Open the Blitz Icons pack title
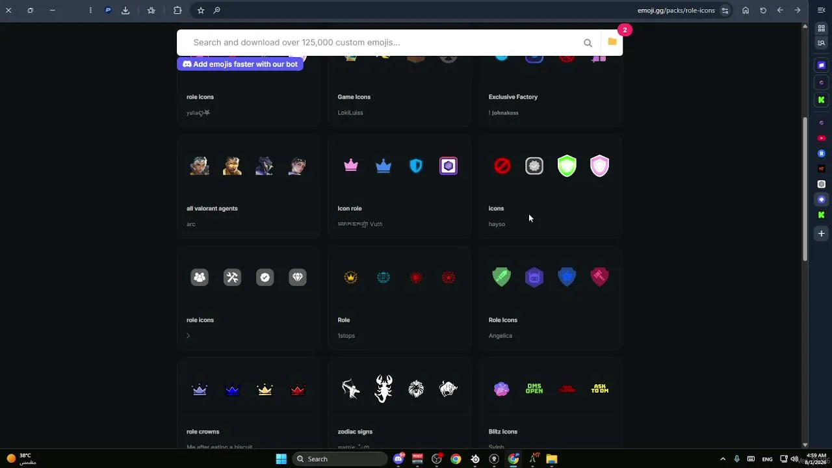 [503, 432]
